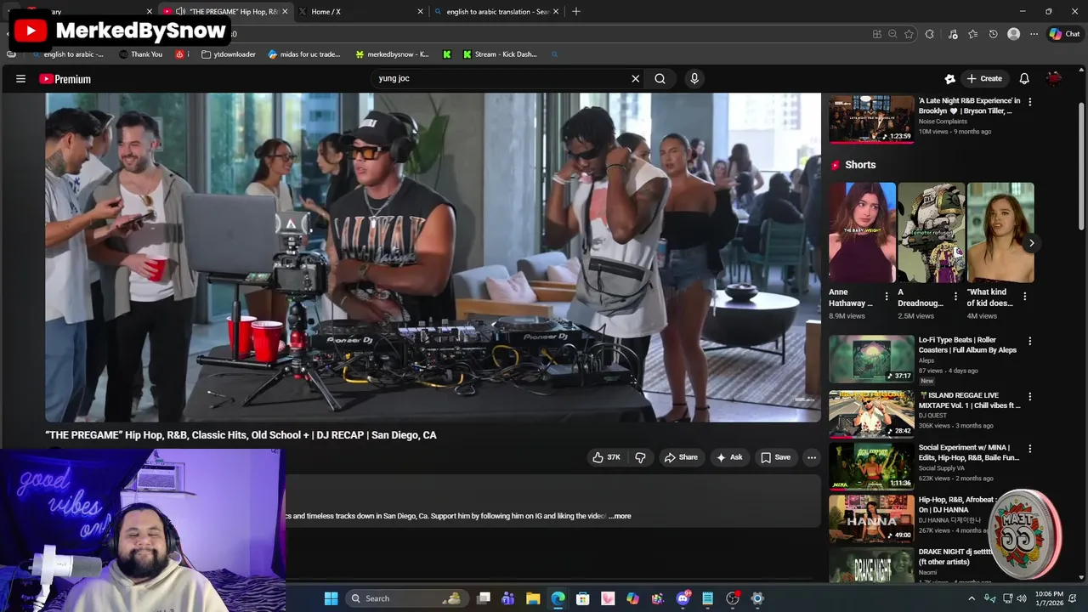
Task: Go to YouTube Premium home logo
Action: pyautogui.click(x=65, y=79)
